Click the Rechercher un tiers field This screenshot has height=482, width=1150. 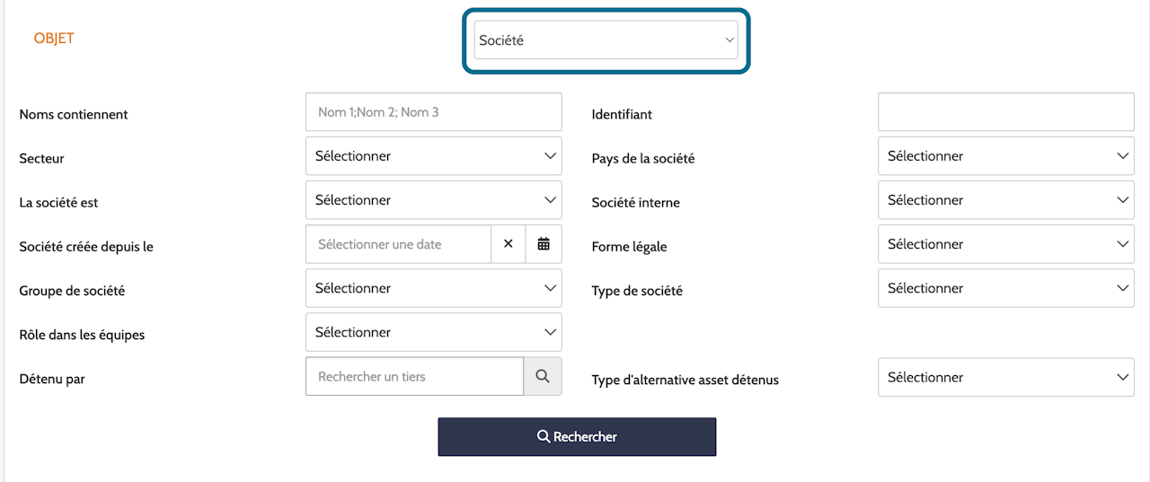click(415, 376)
